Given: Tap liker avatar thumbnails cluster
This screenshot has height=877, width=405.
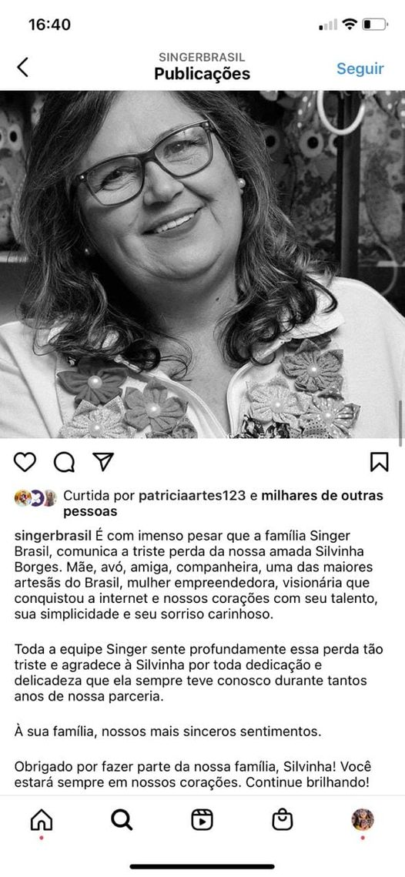Looking at the screenshot, I should tap(35, 497).
